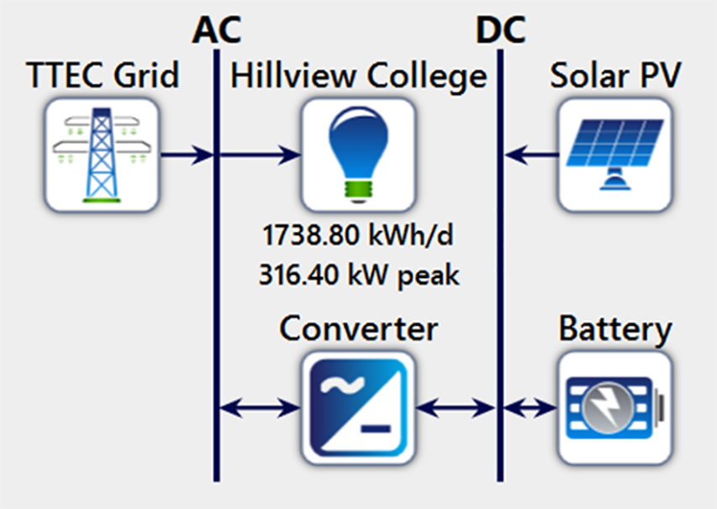Click the "Hillview College" title label

359,76
